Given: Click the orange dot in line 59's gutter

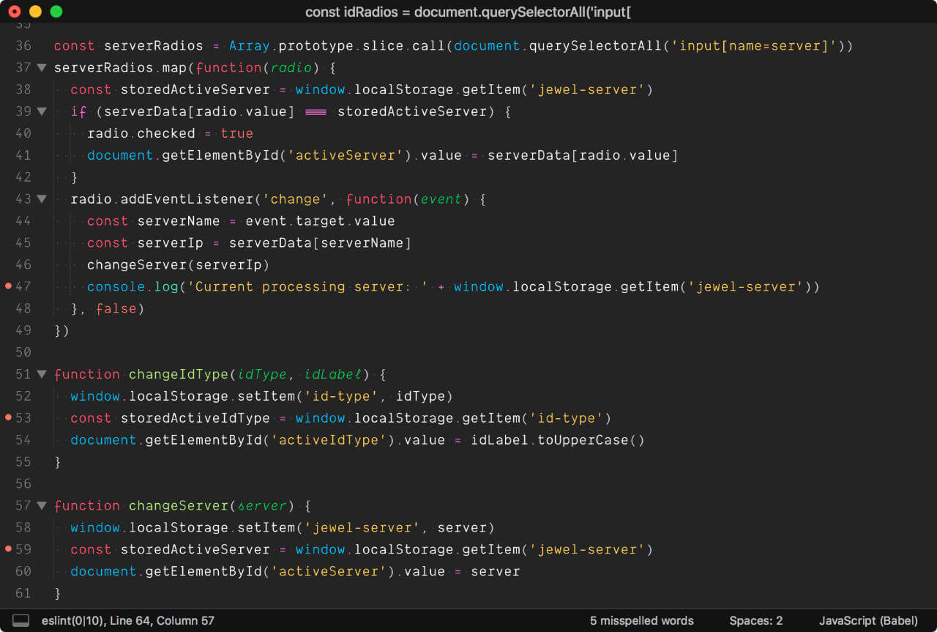Looking at the screenshot, I should (x=8, y=549).
